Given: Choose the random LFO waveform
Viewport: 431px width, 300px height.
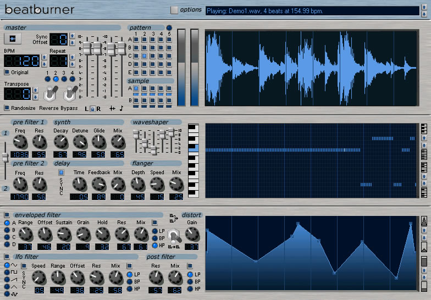Looking at the screenshot, I should tap(7, 293).
